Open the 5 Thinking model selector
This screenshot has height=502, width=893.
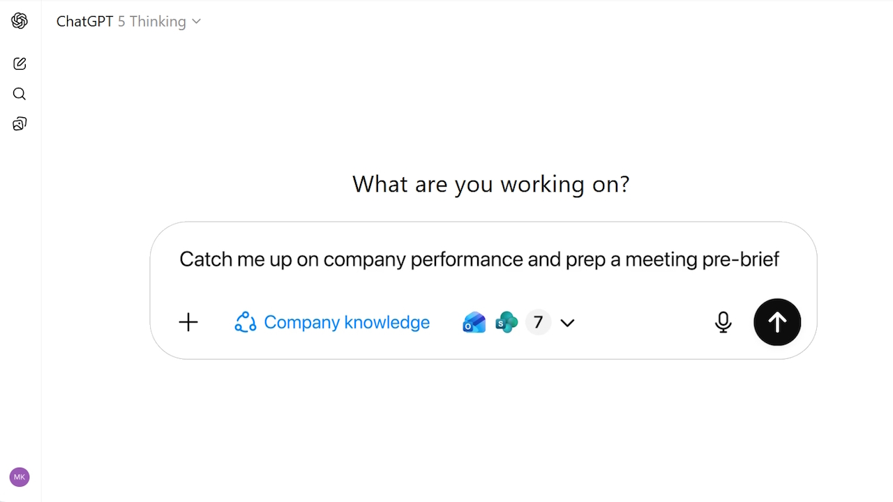(152, 22)
